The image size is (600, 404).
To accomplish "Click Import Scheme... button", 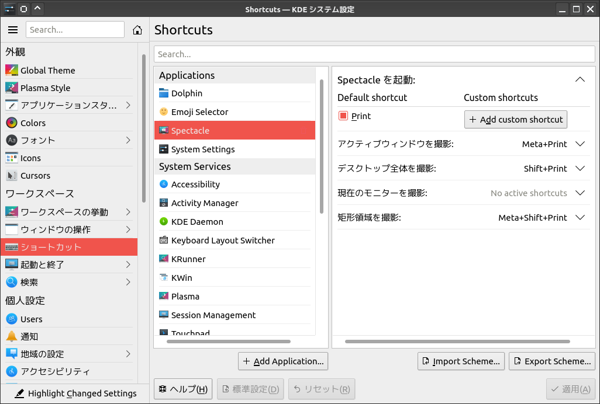I will (461, 361).
